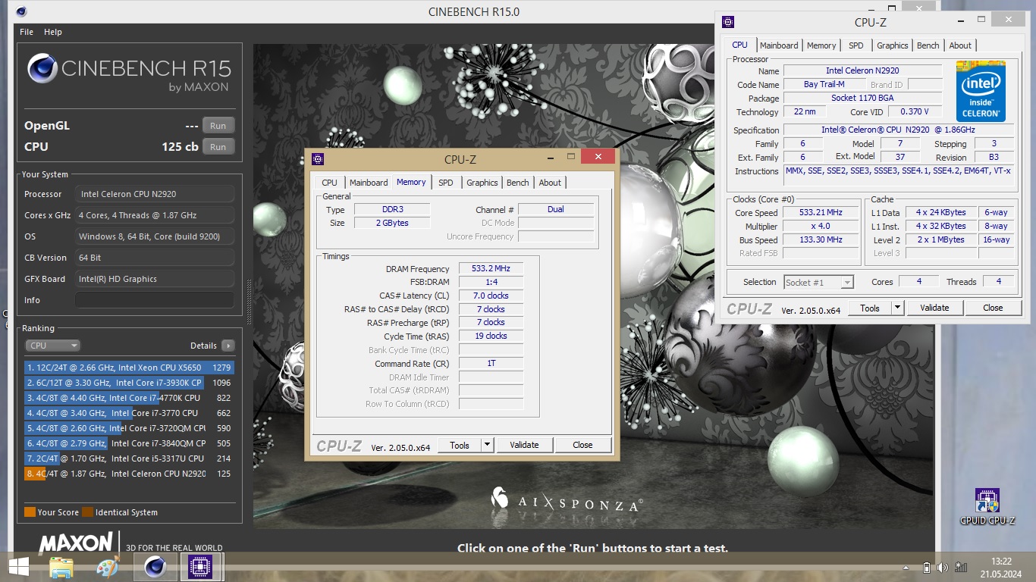The height and width of the screenshot is (582, 1036).
Task: Switch to Cinebench taskbar icon
Action: coord(155,567)
